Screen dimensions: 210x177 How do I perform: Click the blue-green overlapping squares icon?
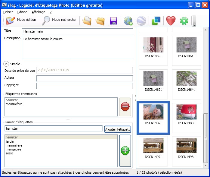tap(156, 21)
